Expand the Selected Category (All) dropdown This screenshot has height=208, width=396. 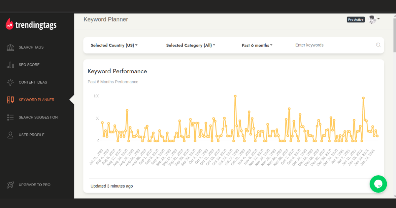click(190, 45)
